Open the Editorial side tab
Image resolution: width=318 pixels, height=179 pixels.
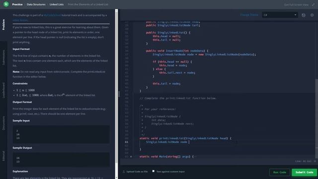pyautogui.click(x=3, y=156)
